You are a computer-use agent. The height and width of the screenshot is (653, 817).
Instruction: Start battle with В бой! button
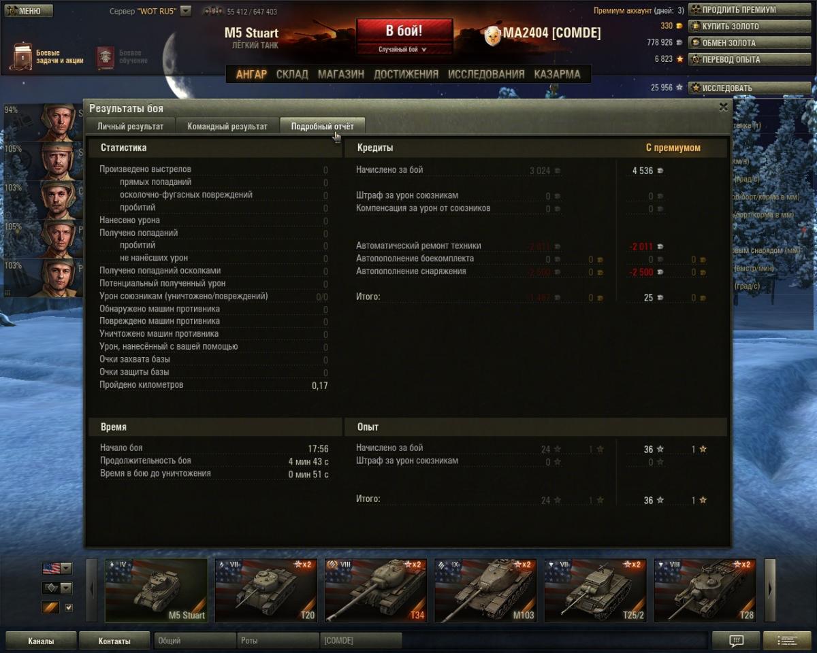tap(404, 31)
